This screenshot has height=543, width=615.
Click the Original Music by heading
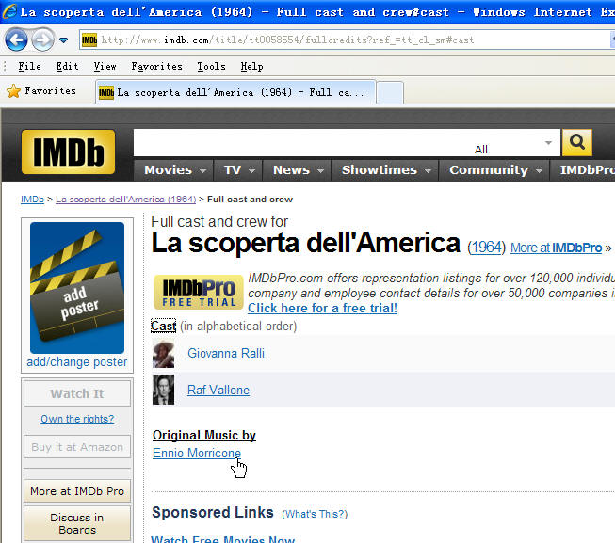coord(204,436)
